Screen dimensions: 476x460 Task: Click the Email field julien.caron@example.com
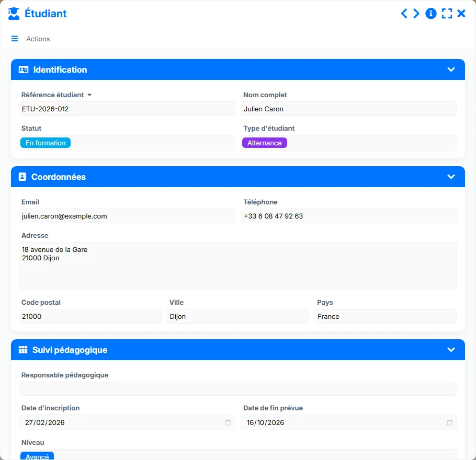click(127, 216)
